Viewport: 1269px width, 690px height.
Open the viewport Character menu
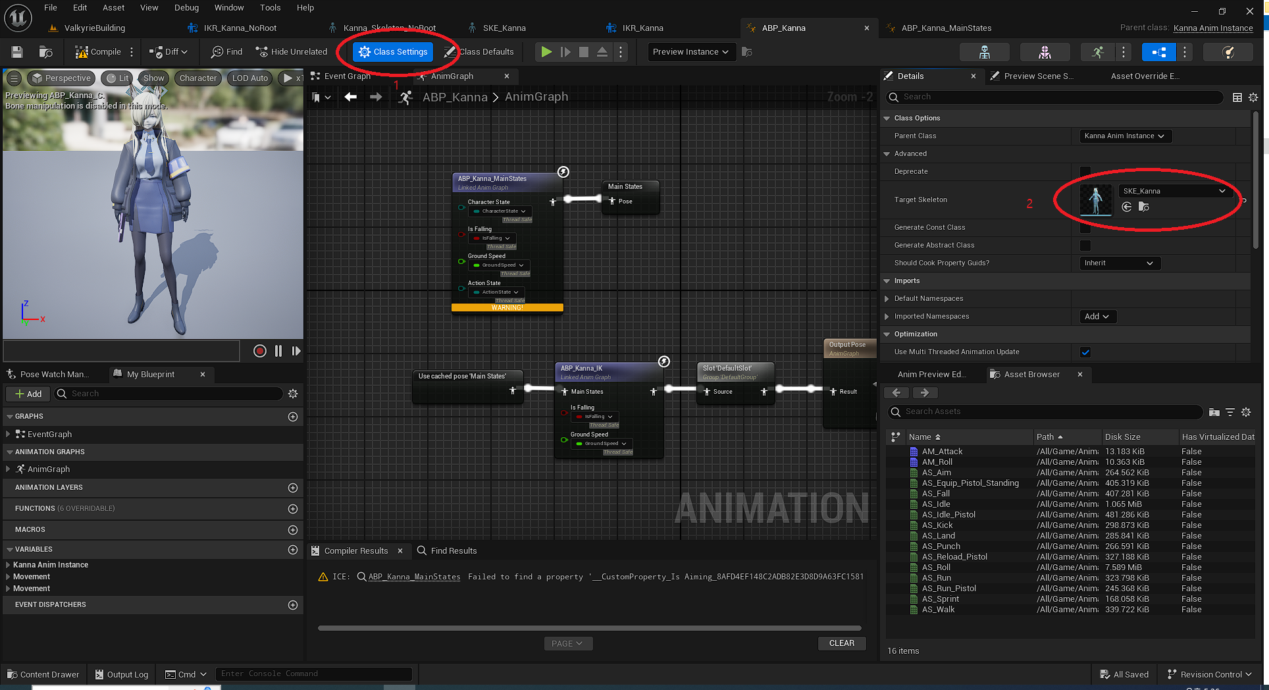click(197, 78)
